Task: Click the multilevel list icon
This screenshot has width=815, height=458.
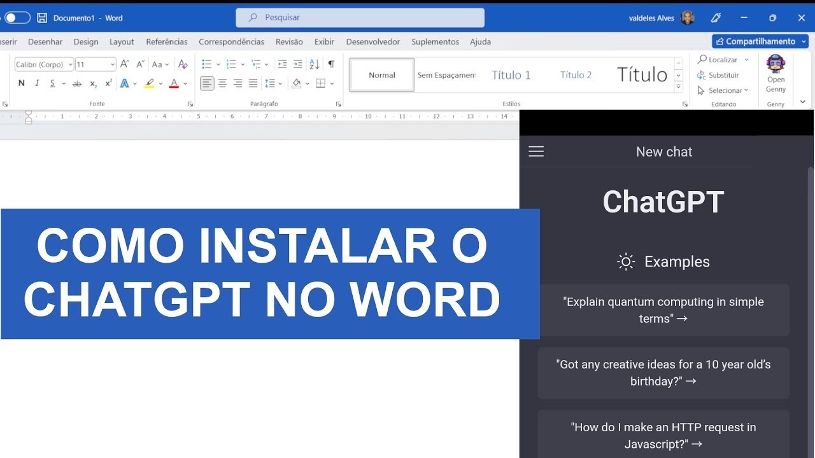Action: 256,64
